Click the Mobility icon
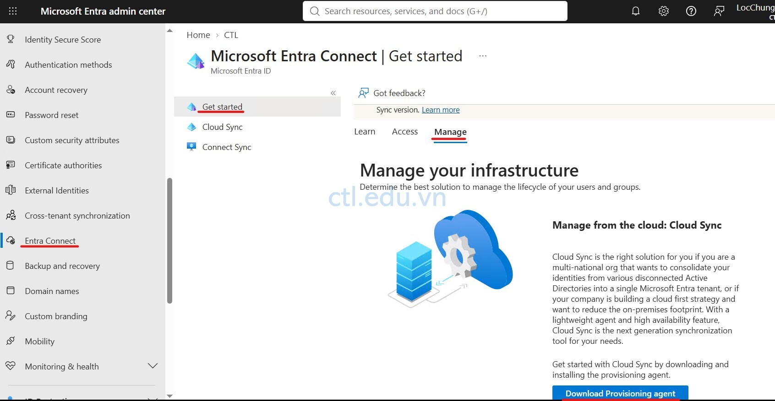Image resolution: width=775 pixels, height=401 pixels. [11, 341]
